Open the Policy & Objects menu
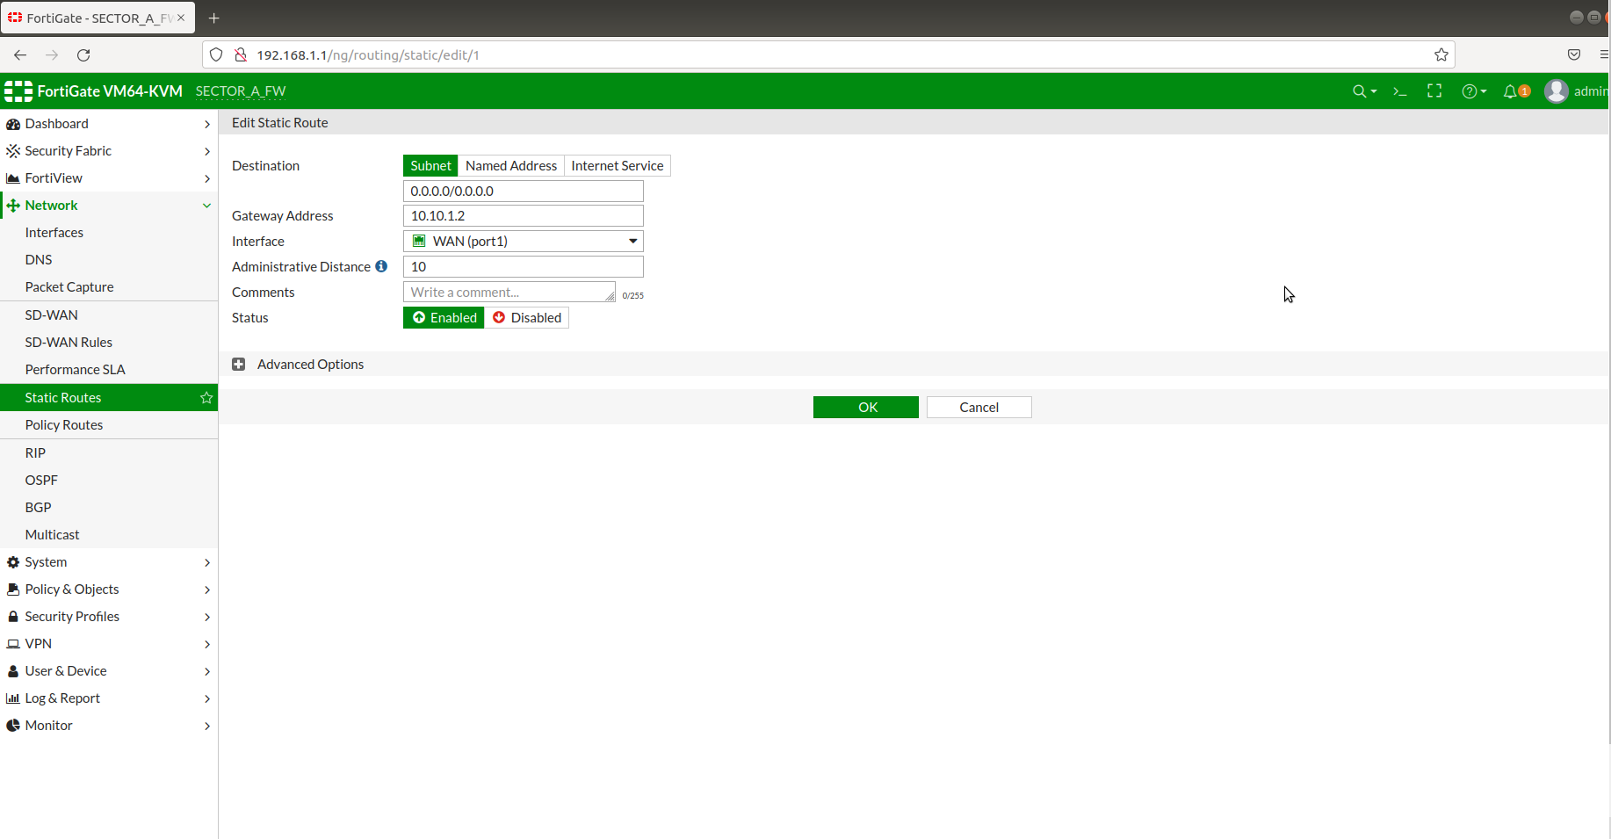Viewport: 1611px width, 839px height. click(70, 589)
